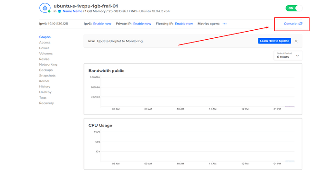The height and width of the screenshot is (172, 327).
Task: Open the Networking section
Action: pos(48,64)
